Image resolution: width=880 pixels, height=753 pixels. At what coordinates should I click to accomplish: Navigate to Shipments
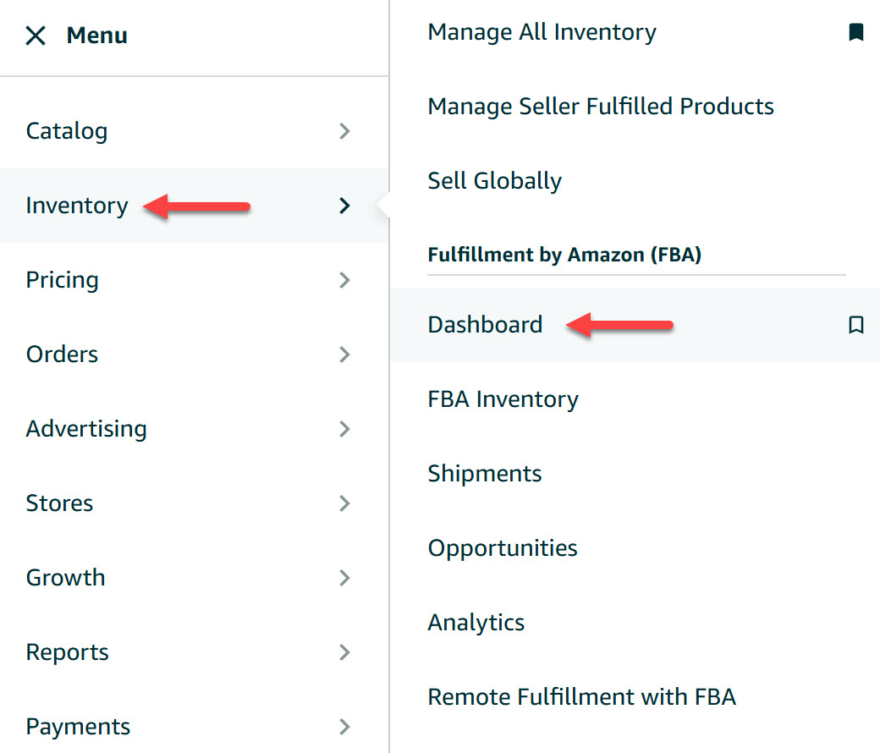point(485,474)
